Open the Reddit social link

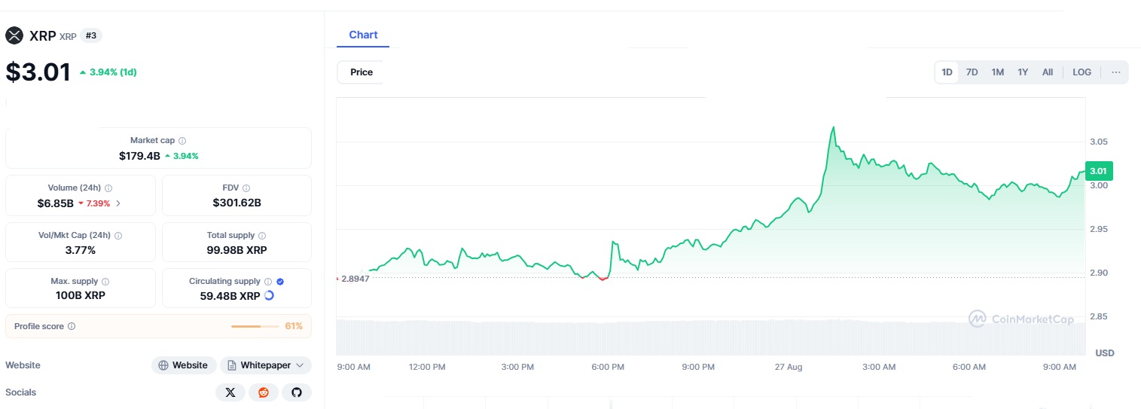pos(264,392)
